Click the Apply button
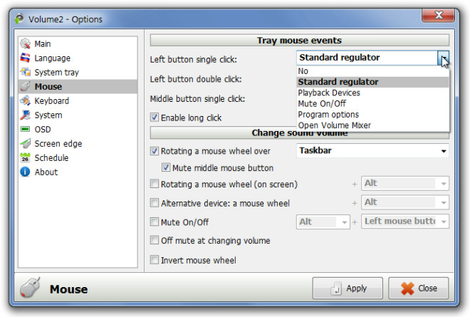This screenshot has height=317, width=470. [348, 289]
